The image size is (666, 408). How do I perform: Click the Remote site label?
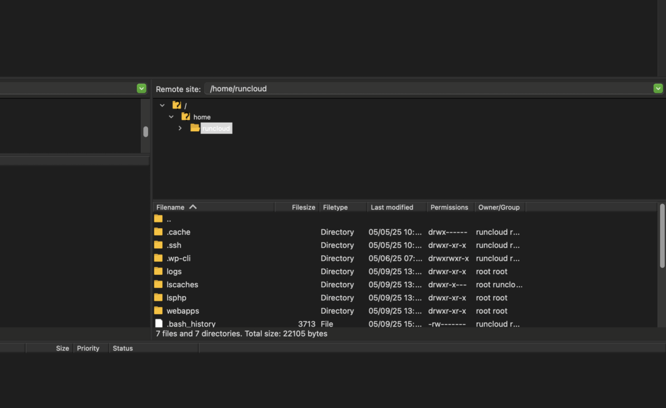point(178,89)
